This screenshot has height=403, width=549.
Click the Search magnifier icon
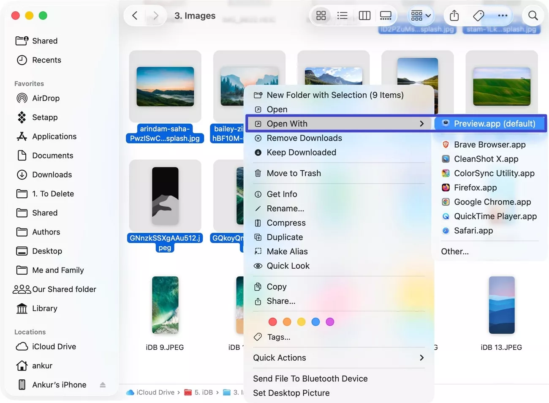533,15
